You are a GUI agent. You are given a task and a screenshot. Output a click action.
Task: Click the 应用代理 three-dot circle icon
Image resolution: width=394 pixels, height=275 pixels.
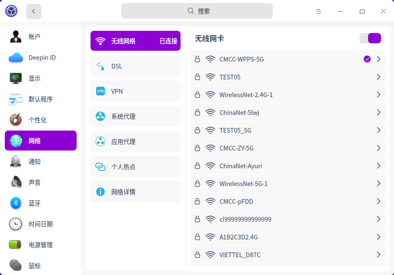tap(100, 141)
